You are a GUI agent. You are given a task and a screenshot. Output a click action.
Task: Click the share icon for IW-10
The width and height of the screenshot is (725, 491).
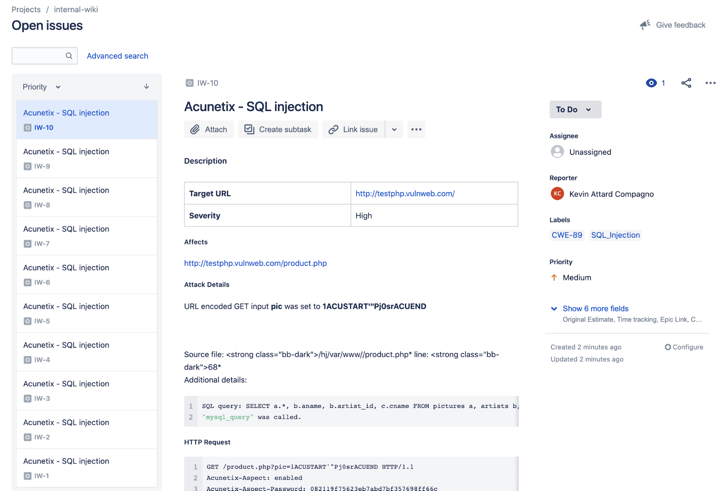(x=686, y=83)
